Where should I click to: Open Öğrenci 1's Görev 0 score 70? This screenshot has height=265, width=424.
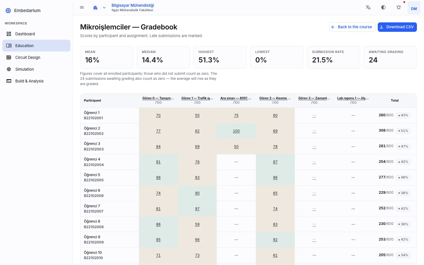158,115
